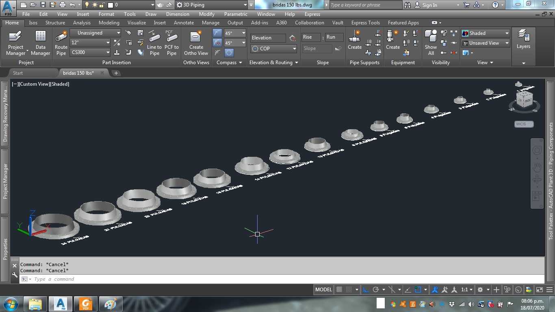
Task: Click the Help question mark icon
Action: click(495, 5)
